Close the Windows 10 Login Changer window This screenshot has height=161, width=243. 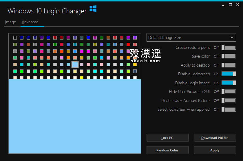click(237, 5)
